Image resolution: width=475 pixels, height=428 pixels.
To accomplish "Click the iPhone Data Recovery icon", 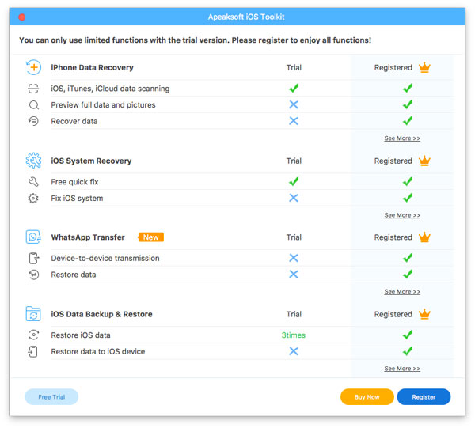I will [x=33, y=67].
